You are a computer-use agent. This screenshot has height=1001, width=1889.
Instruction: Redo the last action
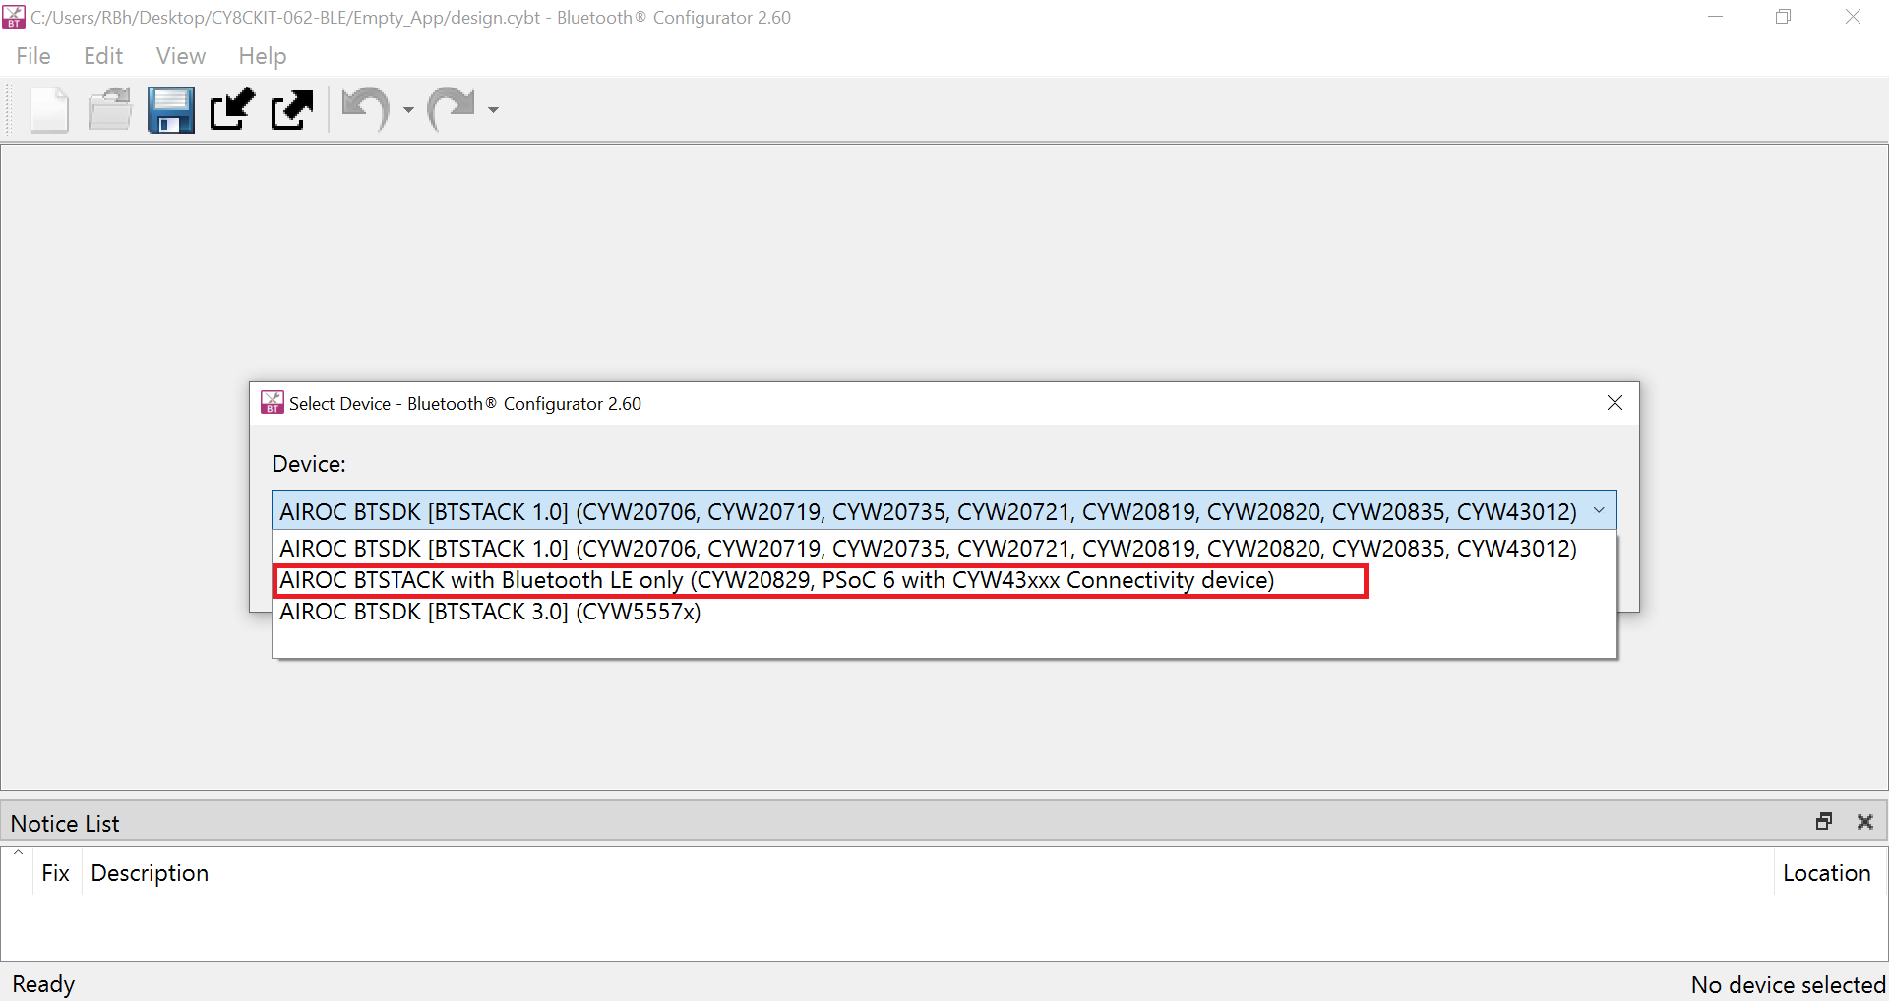click(452, 109)
